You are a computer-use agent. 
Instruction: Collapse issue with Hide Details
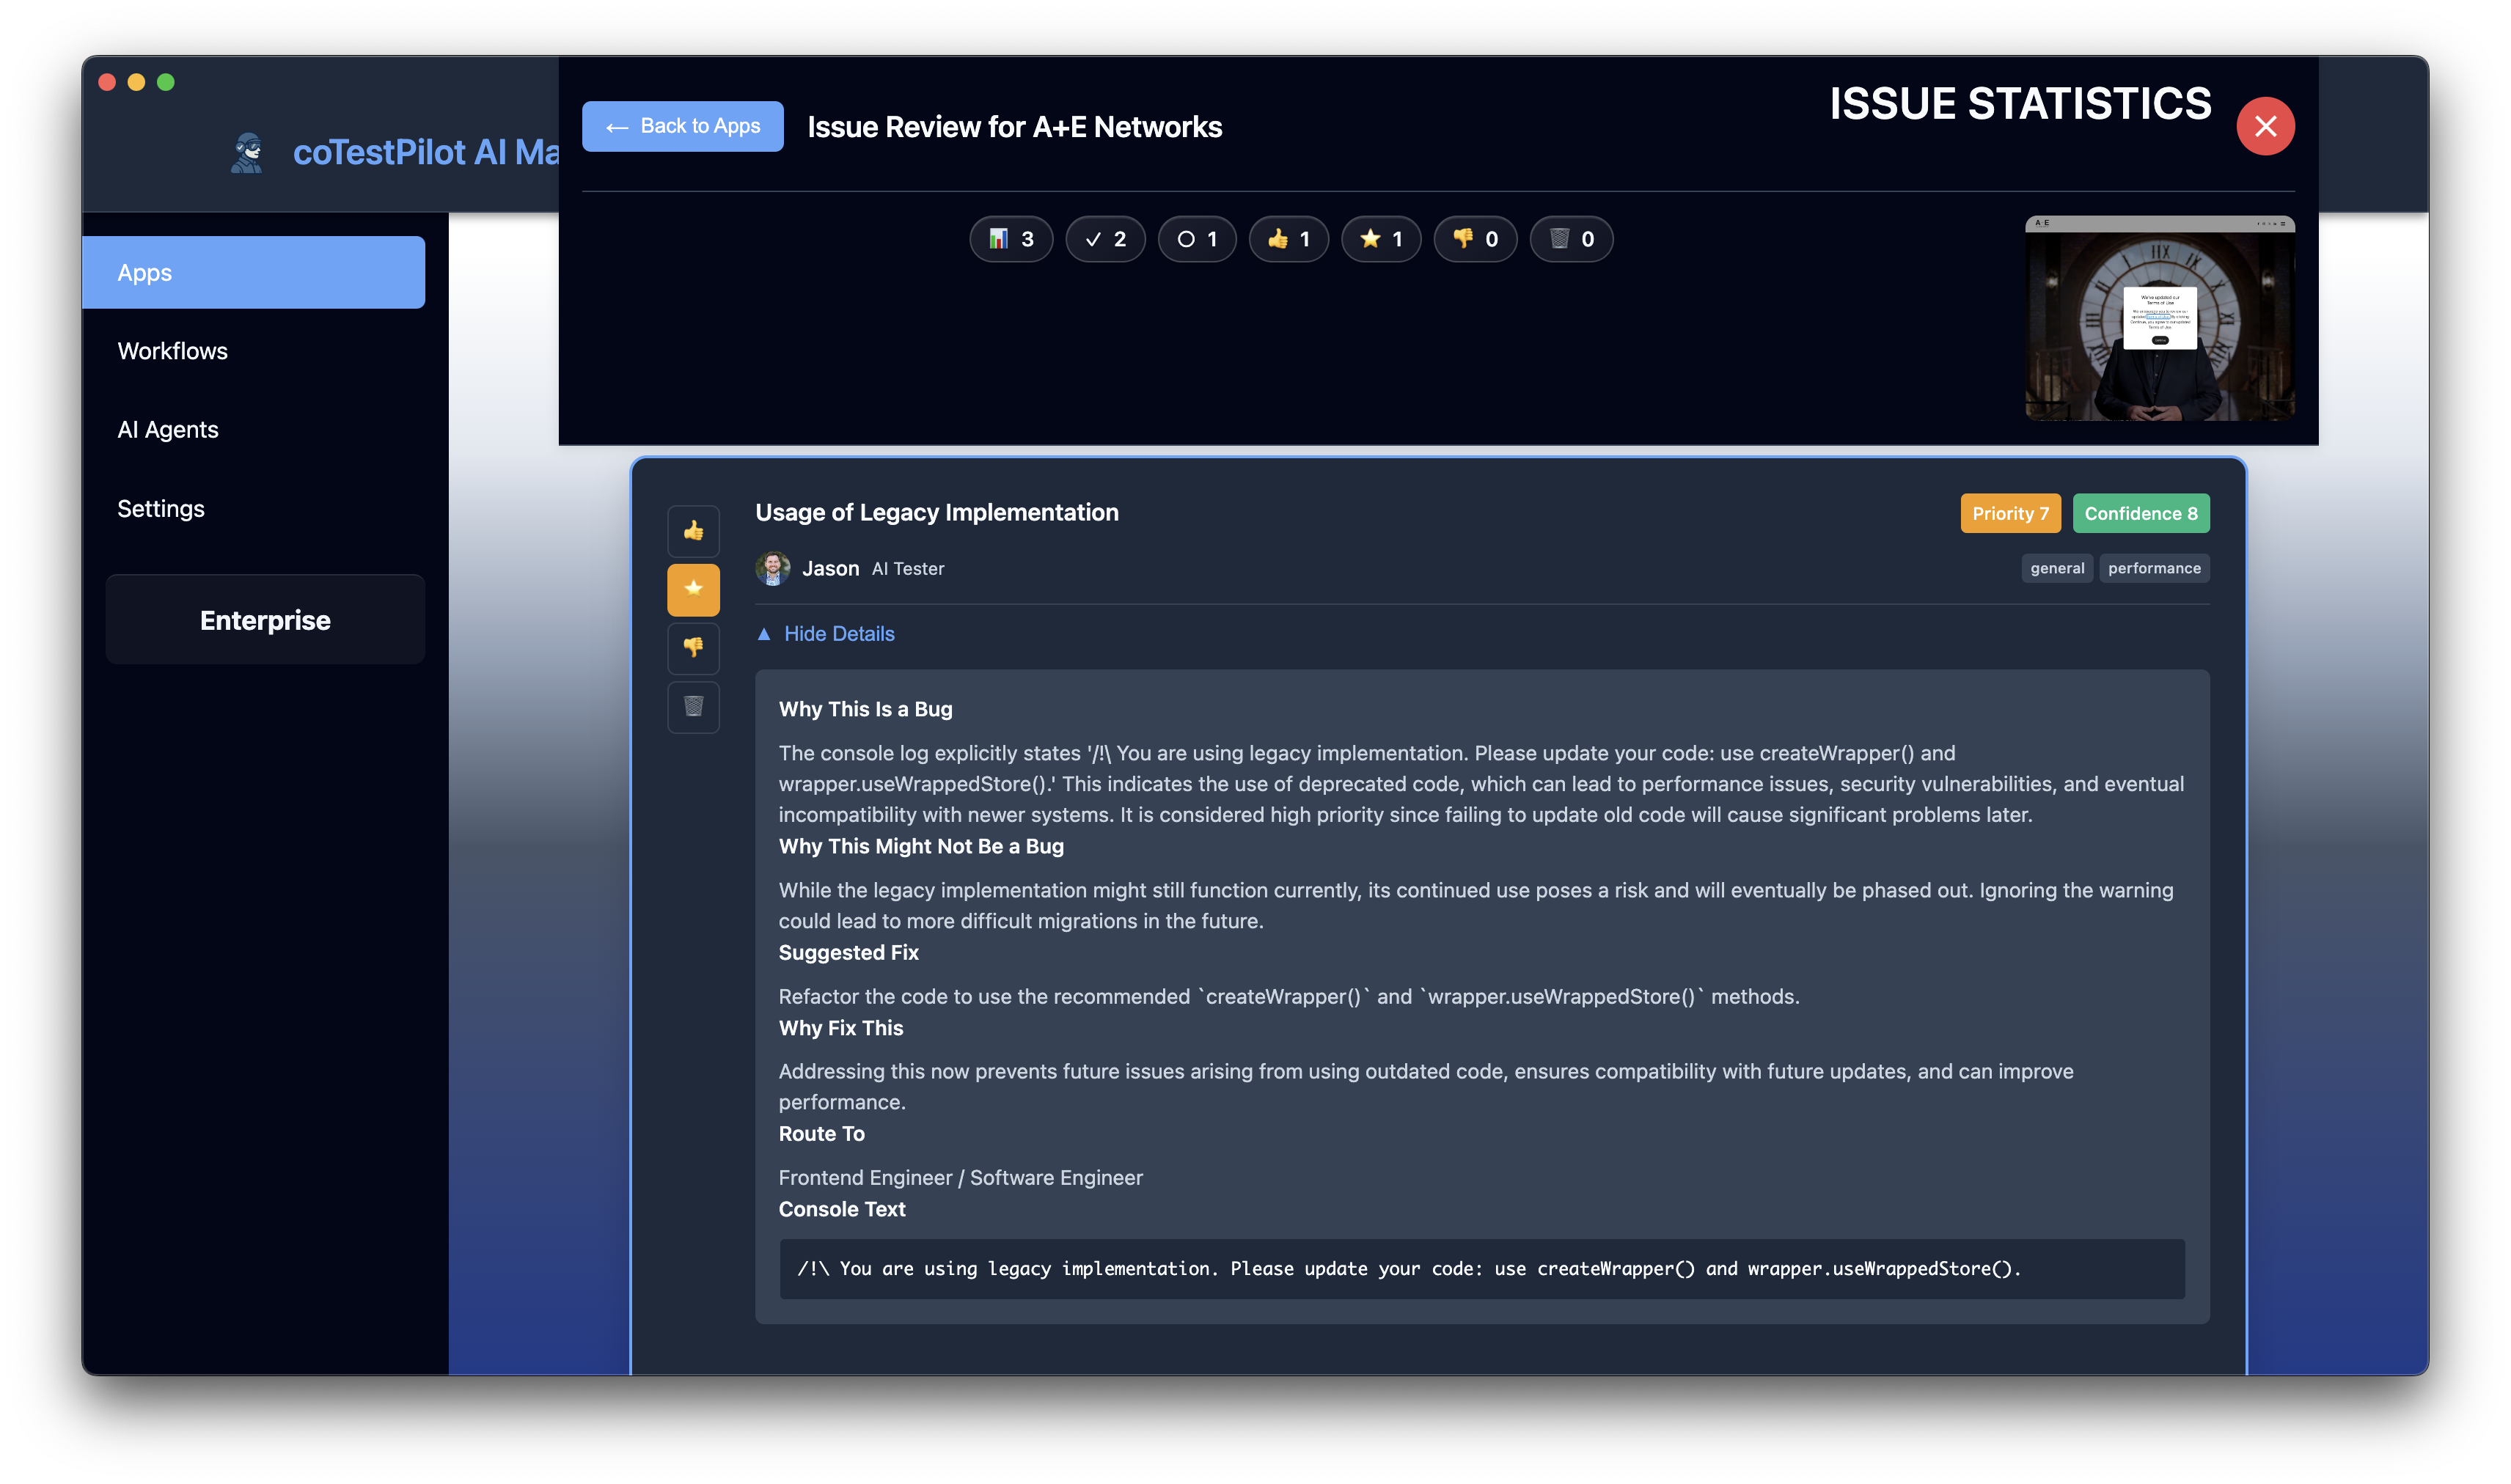(826, 633)
